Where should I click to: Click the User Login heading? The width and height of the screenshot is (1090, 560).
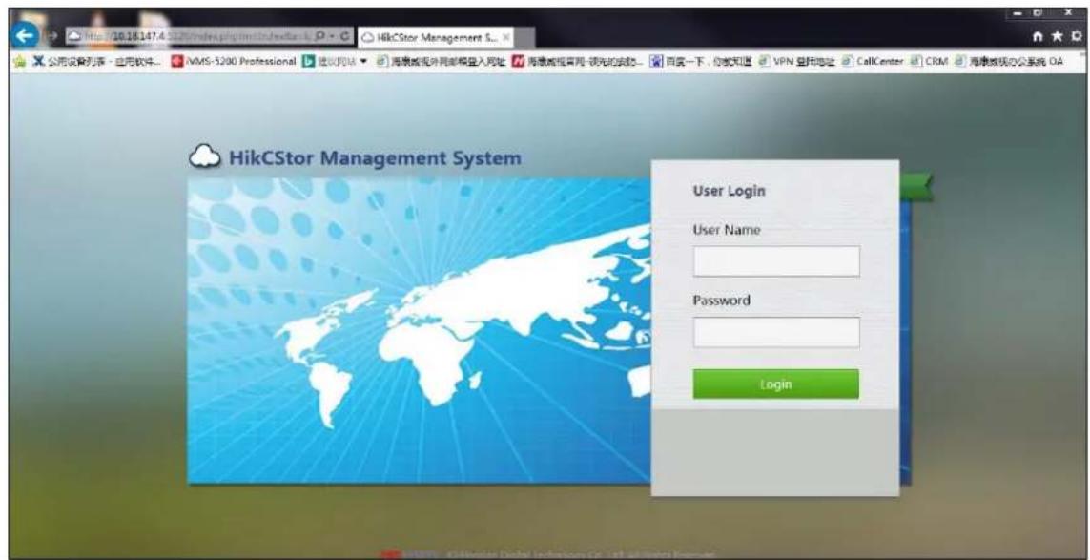click(x=729, y=191)
